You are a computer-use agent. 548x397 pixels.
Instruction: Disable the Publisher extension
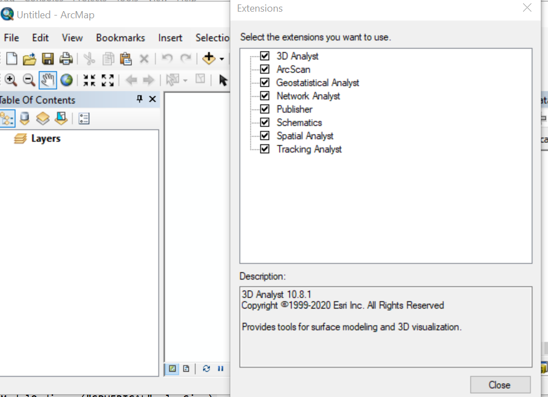(x=265, y=109)
